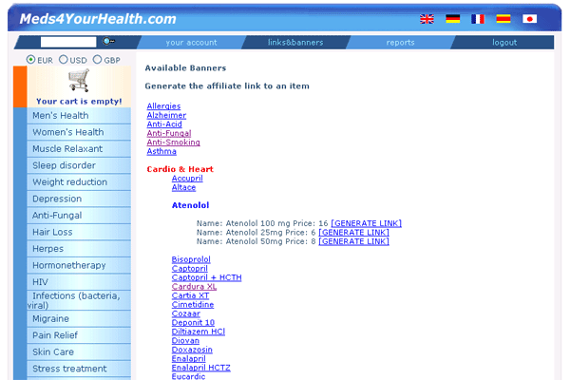This screenshot has height=380, width=570.
Task: Select the EUR currency radio button
Action: point(31,59)
